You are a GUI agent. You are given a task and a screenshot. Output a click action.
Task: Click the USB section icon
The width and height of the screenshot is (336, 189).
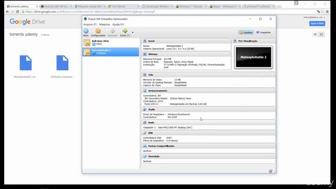coord(145,133)
